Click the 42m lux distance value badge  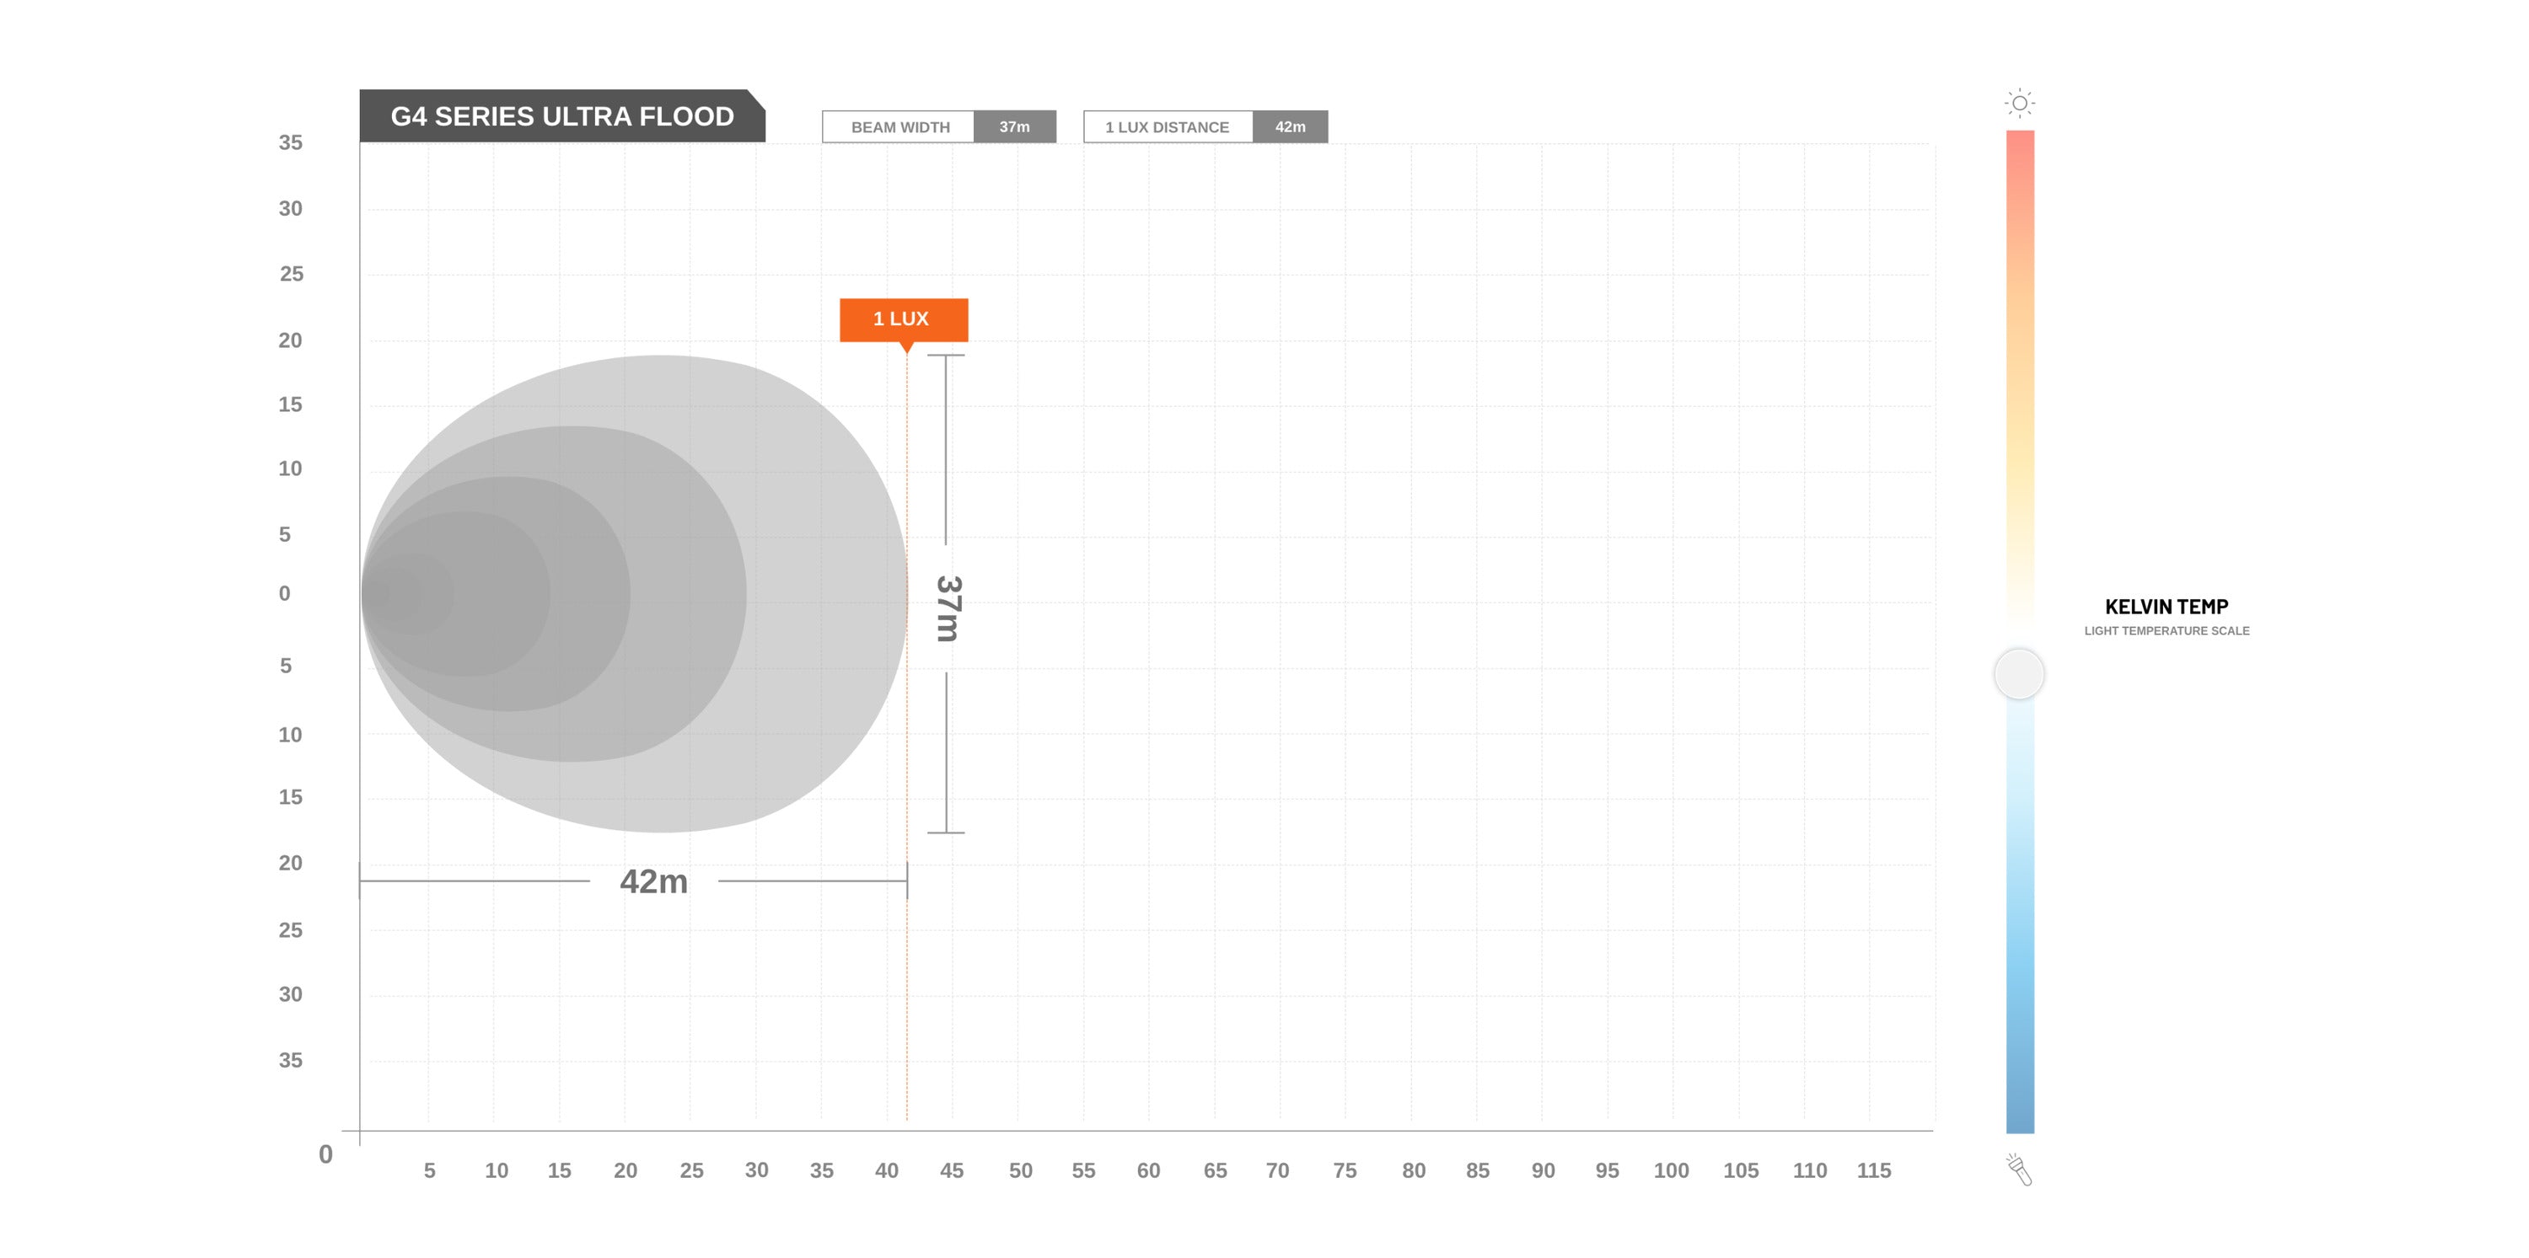1290,126
